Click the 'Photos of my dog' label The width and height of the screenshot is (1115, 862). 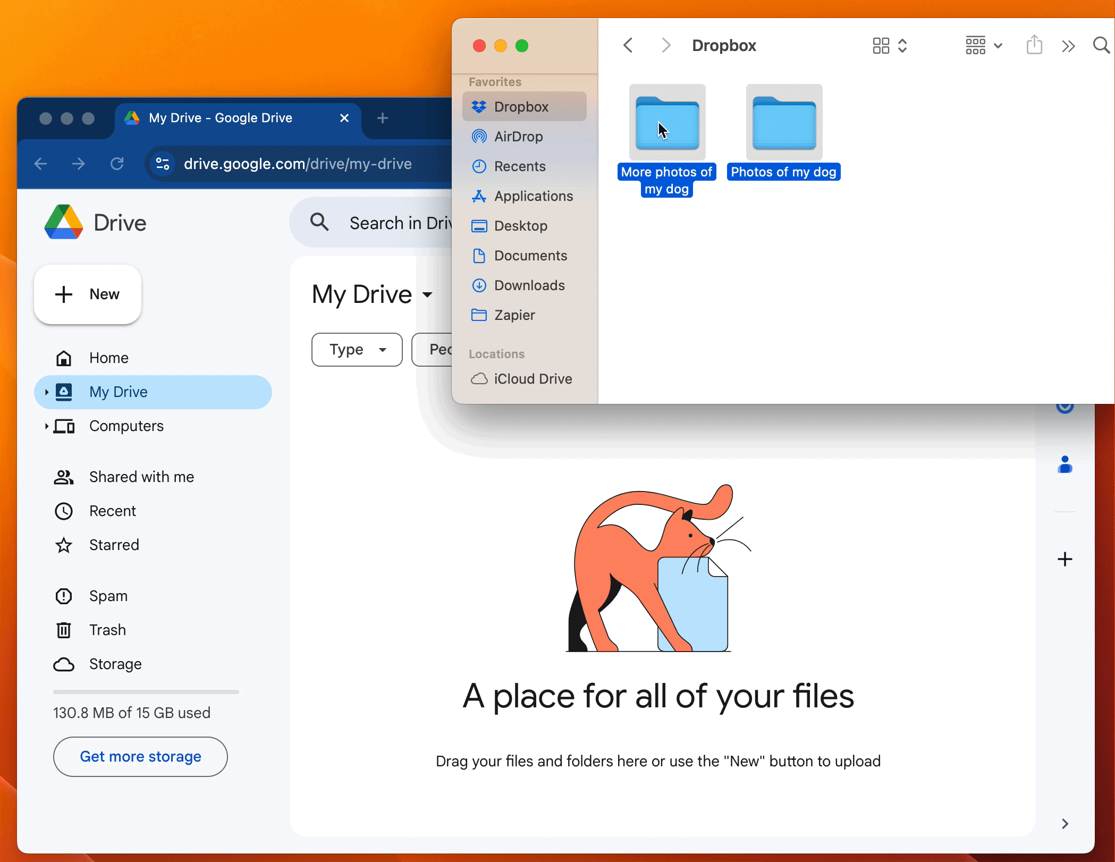tap(783, 172)
